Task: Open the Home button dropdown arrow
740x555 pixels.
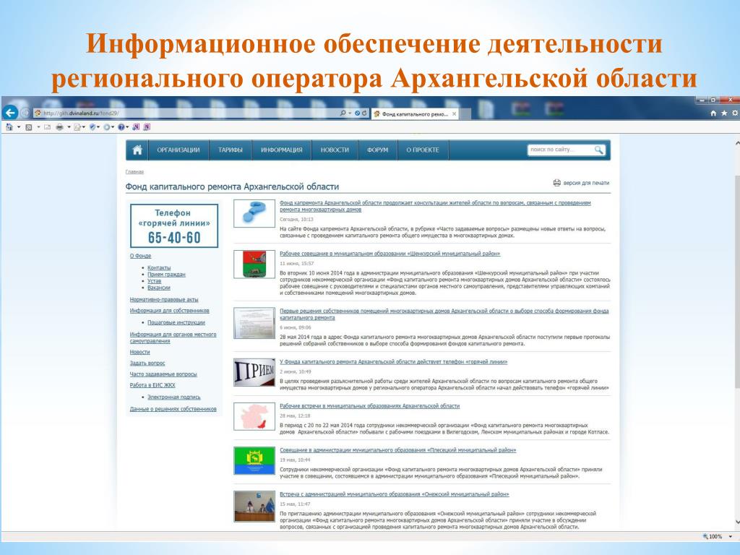Action: pyautogui.click(x=19, y=127)
